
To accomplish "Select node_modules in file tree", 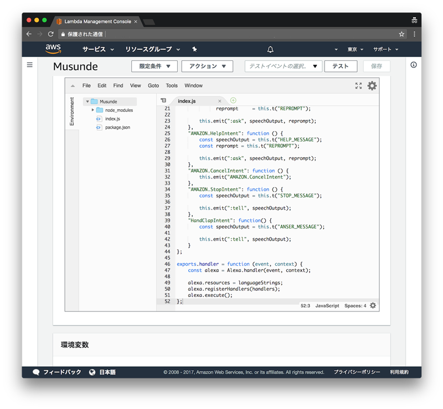I will click(x=119, y=110).
